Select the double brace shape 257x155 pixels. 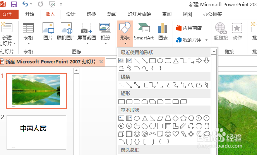pos(137,142)
